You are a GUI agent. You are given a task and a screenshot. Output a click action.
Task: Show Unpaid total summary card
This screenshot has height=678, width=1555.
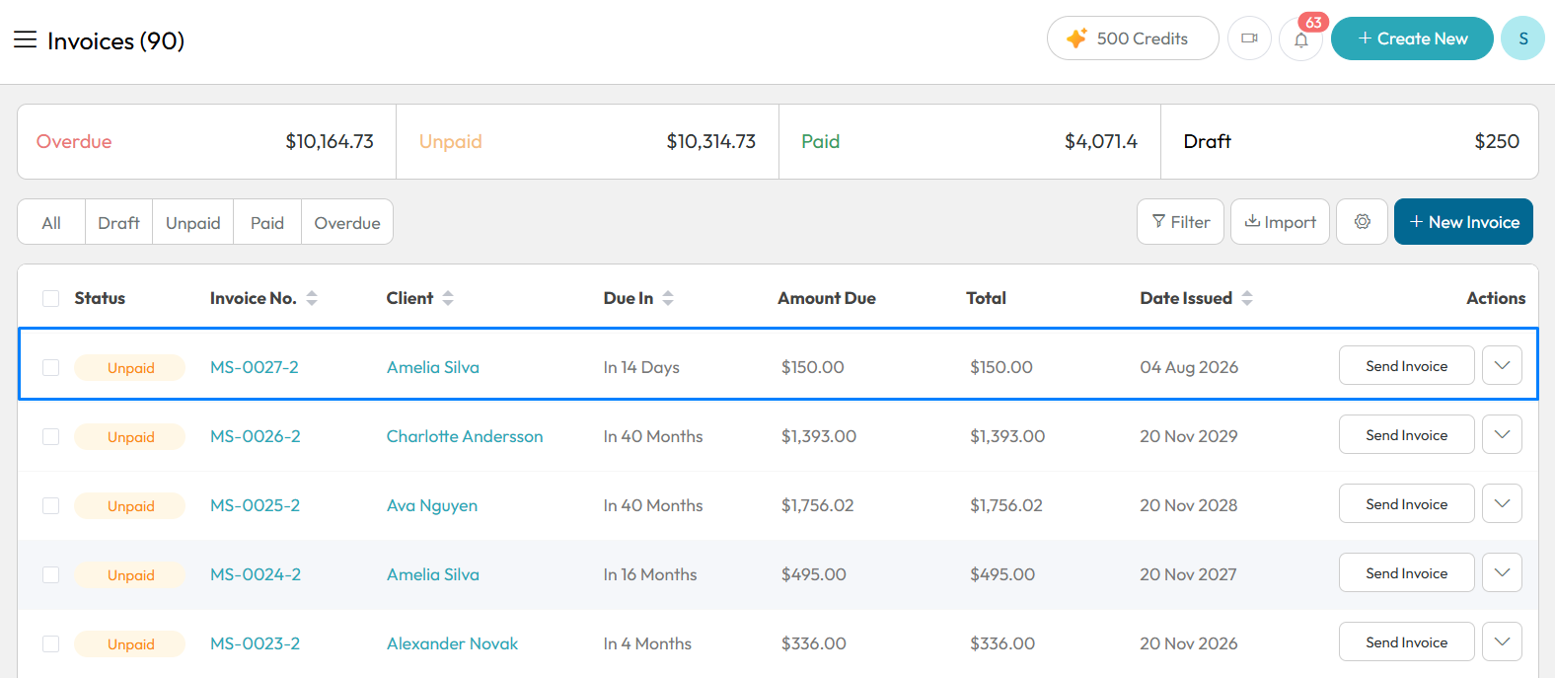tap(587, 141)
